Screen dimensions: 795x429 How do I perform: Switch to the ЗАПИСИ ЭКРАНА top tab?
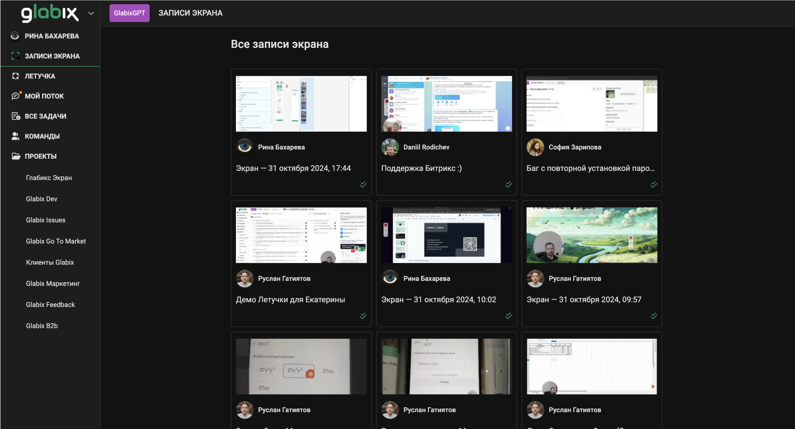pos(190,13)
